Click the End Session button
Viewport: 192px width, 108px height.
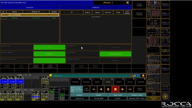[50, 66]
